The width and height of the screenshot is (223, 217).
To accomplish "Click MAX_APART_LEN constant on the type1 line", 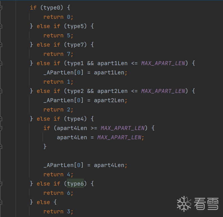I will pos(163,63).
